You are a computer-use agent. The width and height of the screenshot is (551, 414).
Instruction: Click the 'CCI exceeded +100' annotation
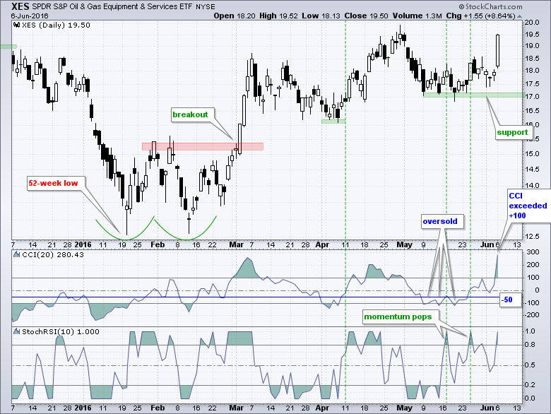(528, 206)
